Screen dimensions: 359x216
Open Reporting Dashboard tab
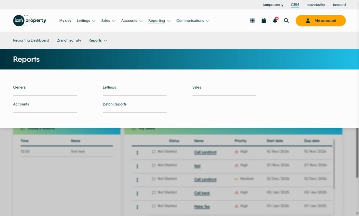pyautogui.click(x=31, y=40)
